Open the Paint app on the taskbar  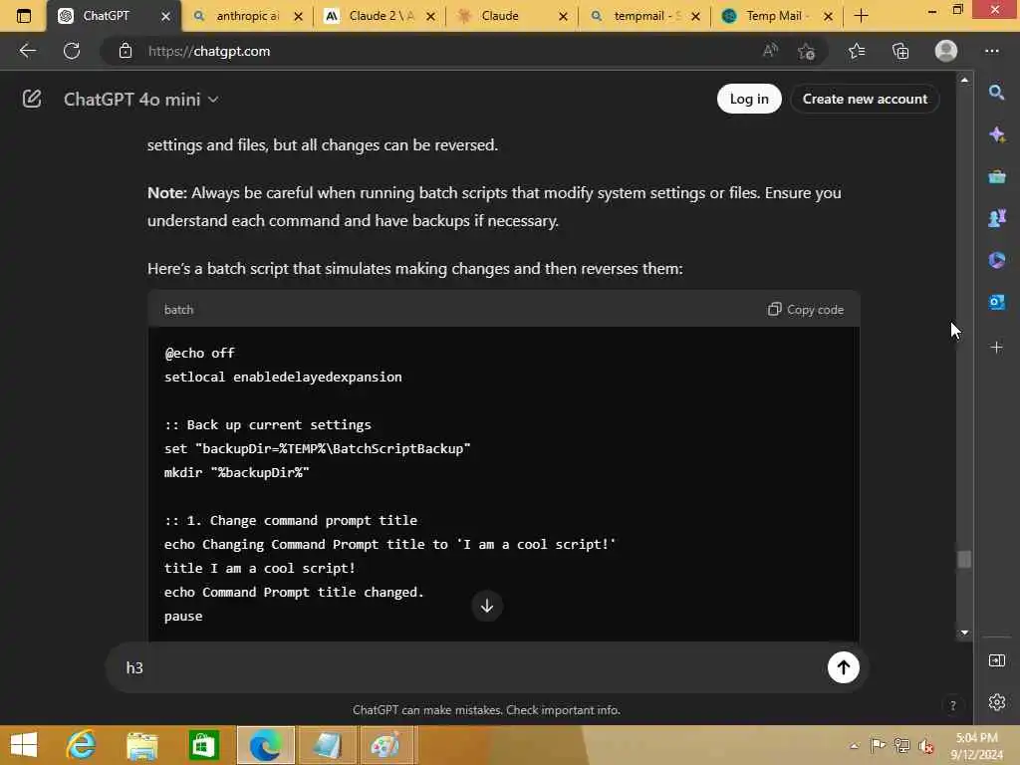[385, 745]
